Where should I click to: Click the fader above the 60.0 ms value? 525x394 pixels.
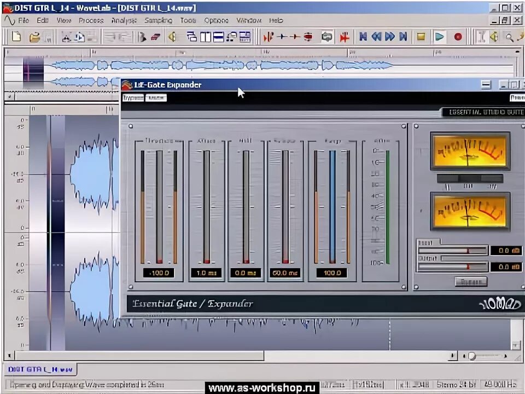(285, 207)
